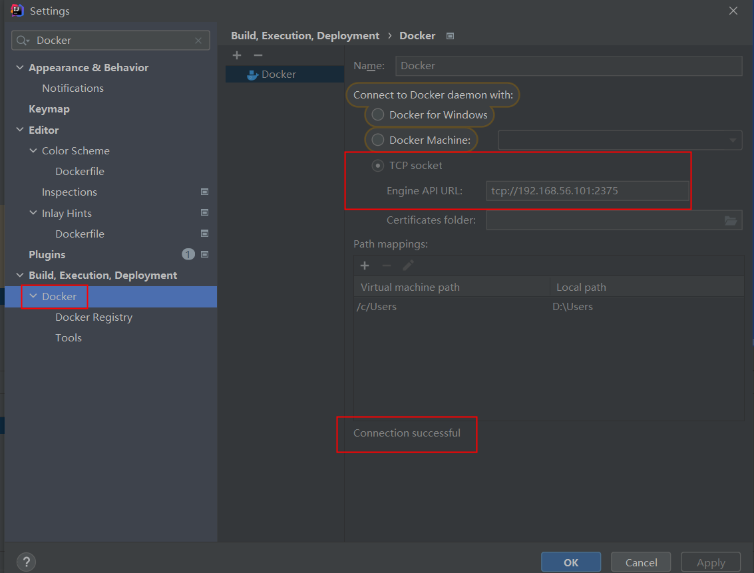Close the Settings dialog
This screenshot has width=754, height=573.
click(x=733, y=11)
